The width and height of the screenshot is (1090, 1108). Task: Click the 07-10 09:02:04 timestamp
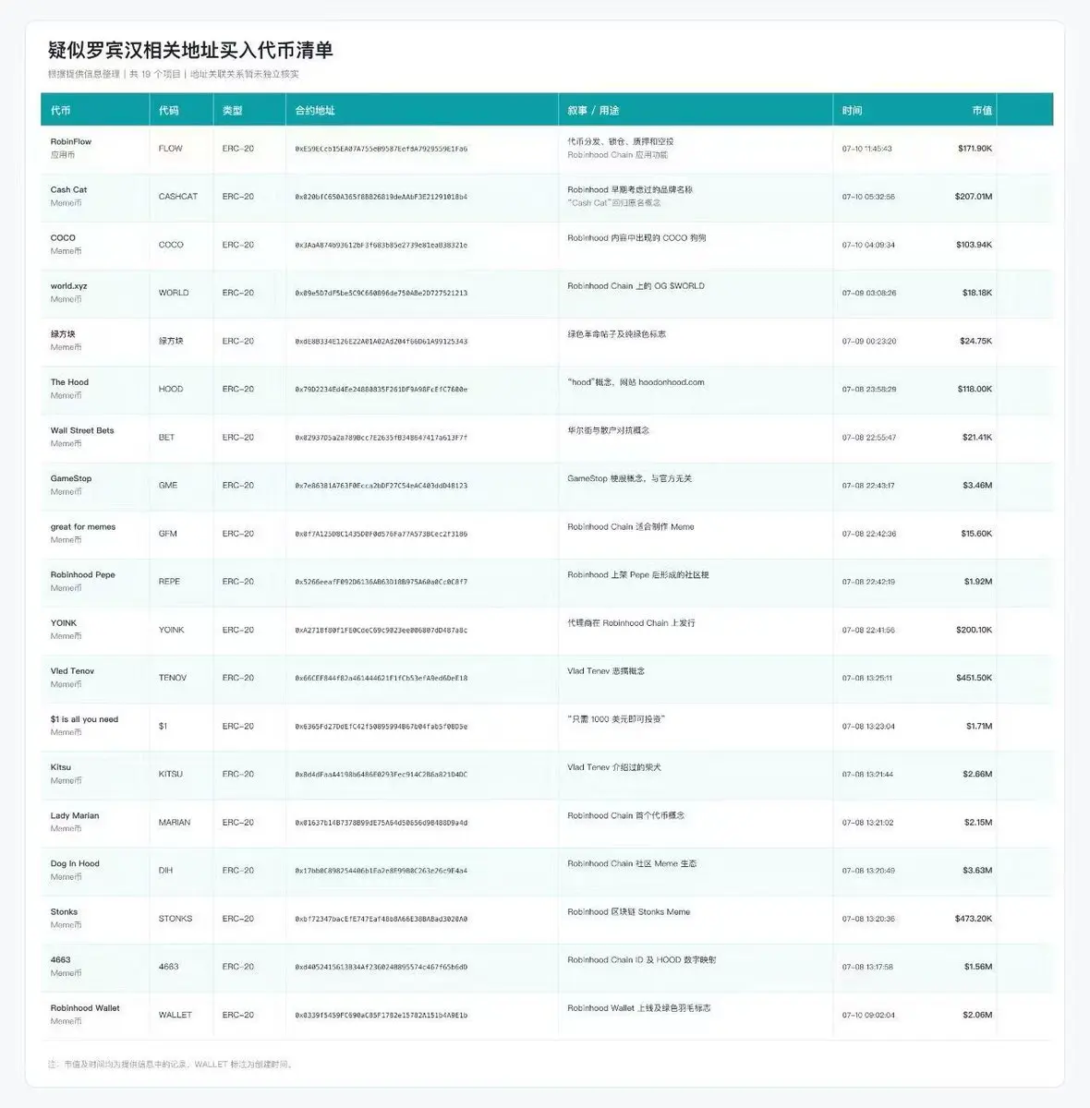[x=868, y=1015]
